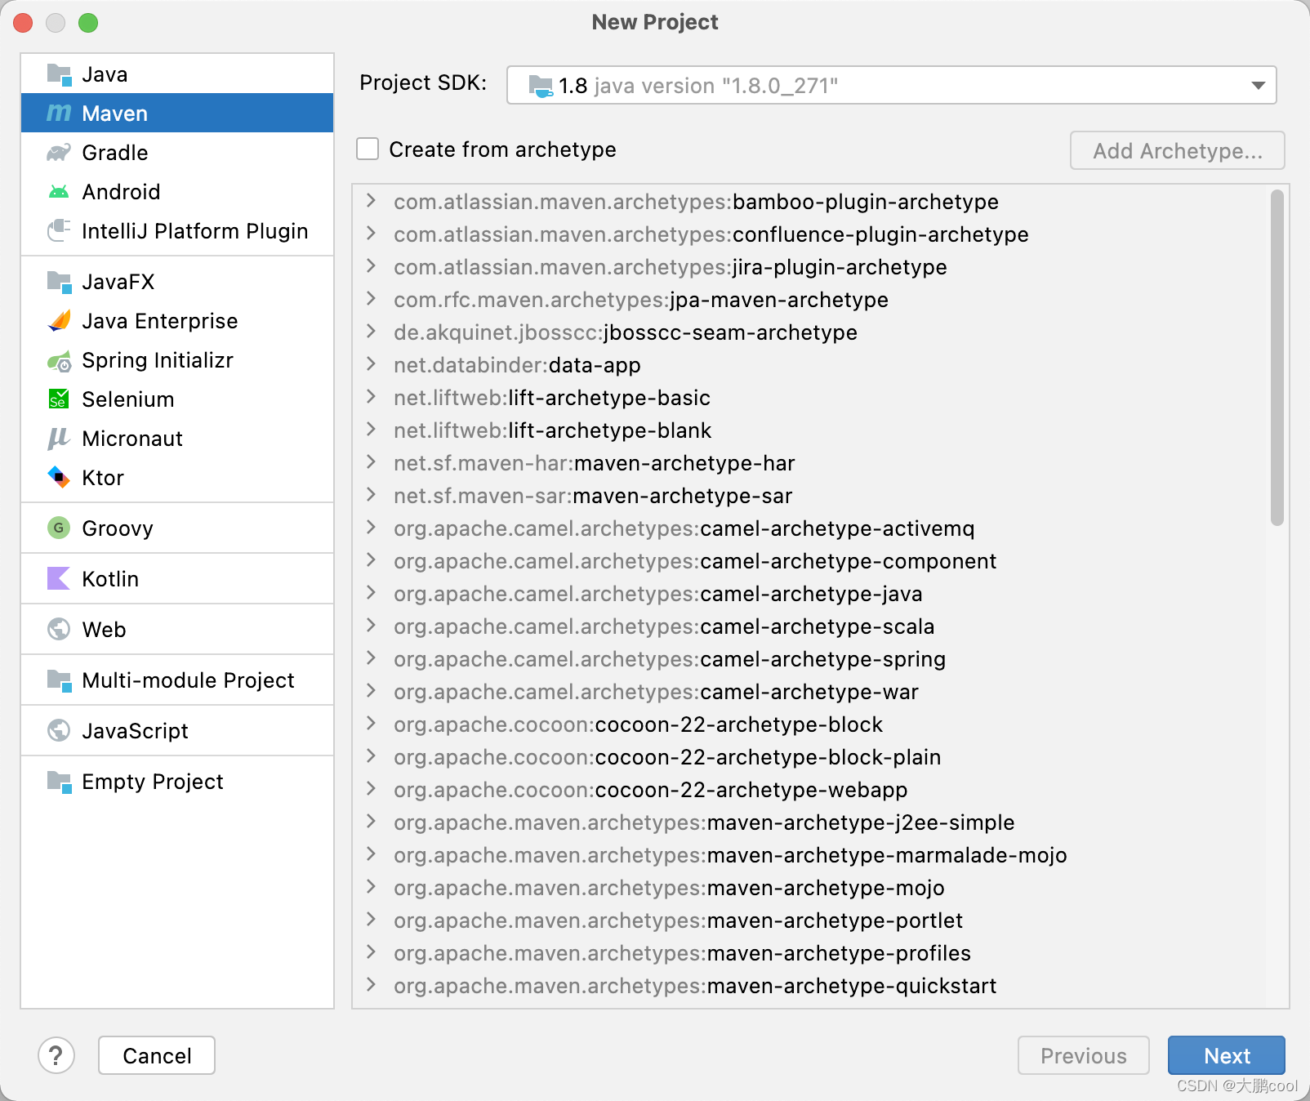Click the Ktor diamond icon
1310x1101 pixels.
click(59, 477)
